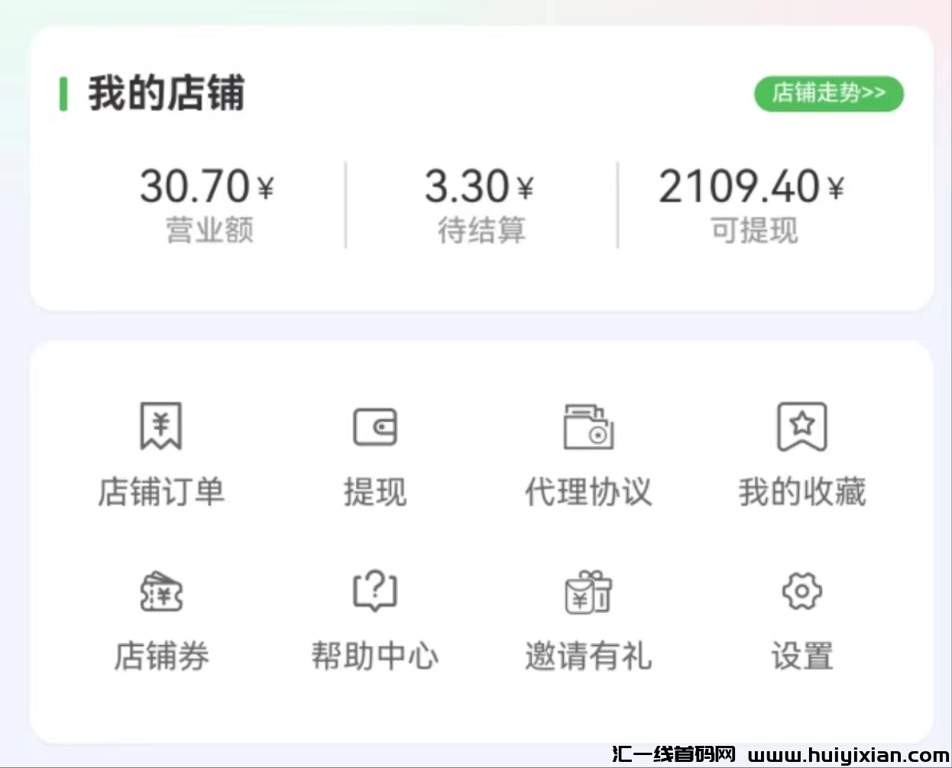Select the 代理协议 text label

coord(588,492)
